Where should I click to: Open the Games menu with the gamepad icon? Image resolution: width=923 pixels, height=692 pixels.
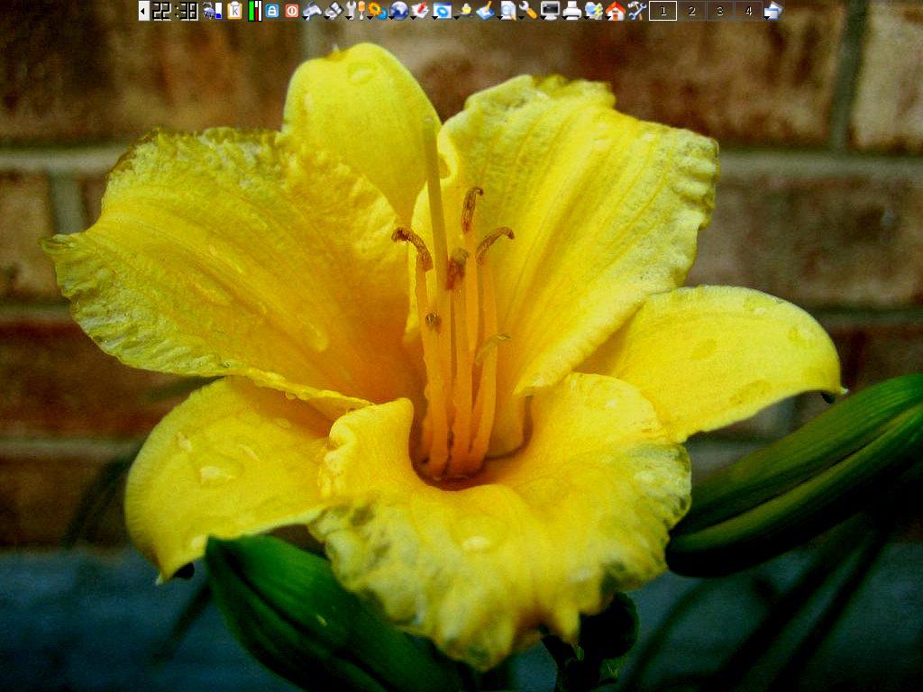point(312,11)
